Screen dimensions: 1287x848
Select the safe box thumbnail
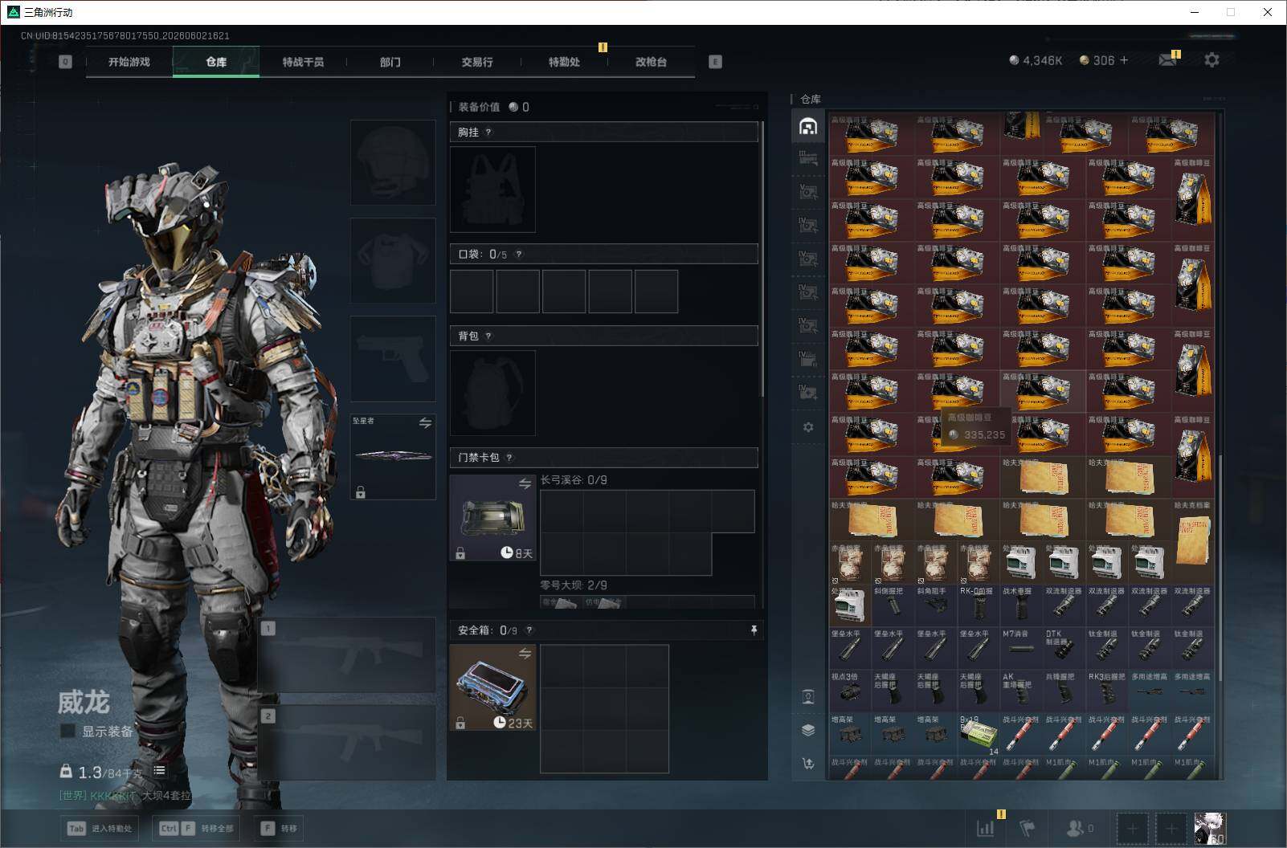pyautogui.click(x=492, y=687)
